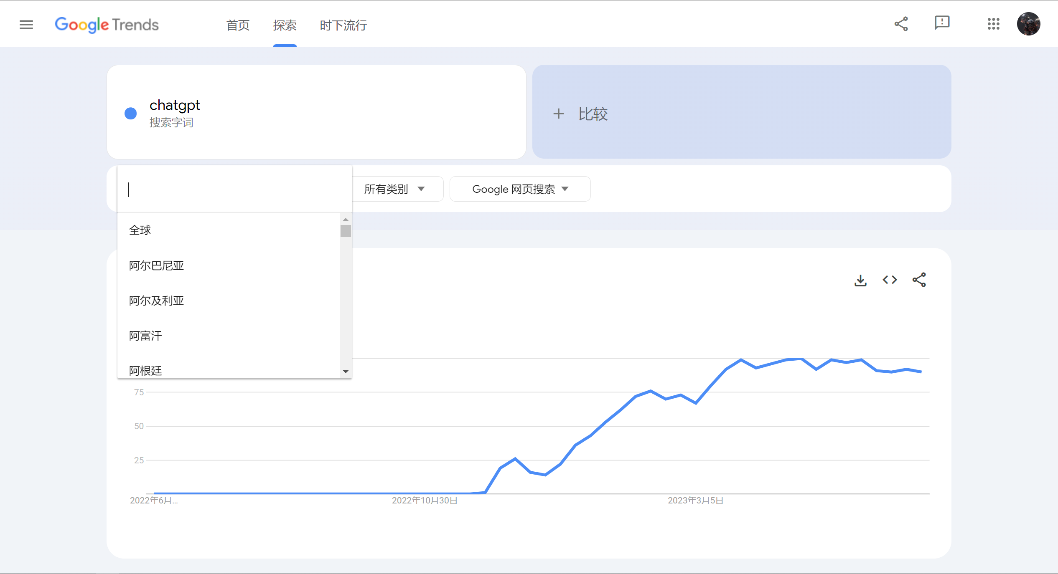Click inside the region search input field
The height and width of the screenshot is (574, 1058).
(234, 189)
